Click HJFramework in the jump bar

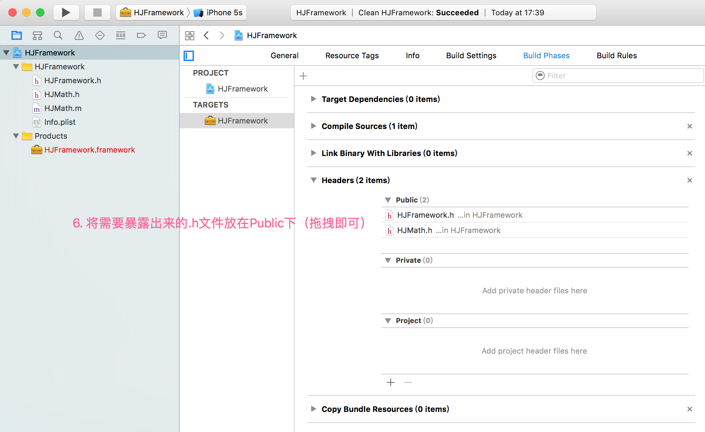[266, 35]
